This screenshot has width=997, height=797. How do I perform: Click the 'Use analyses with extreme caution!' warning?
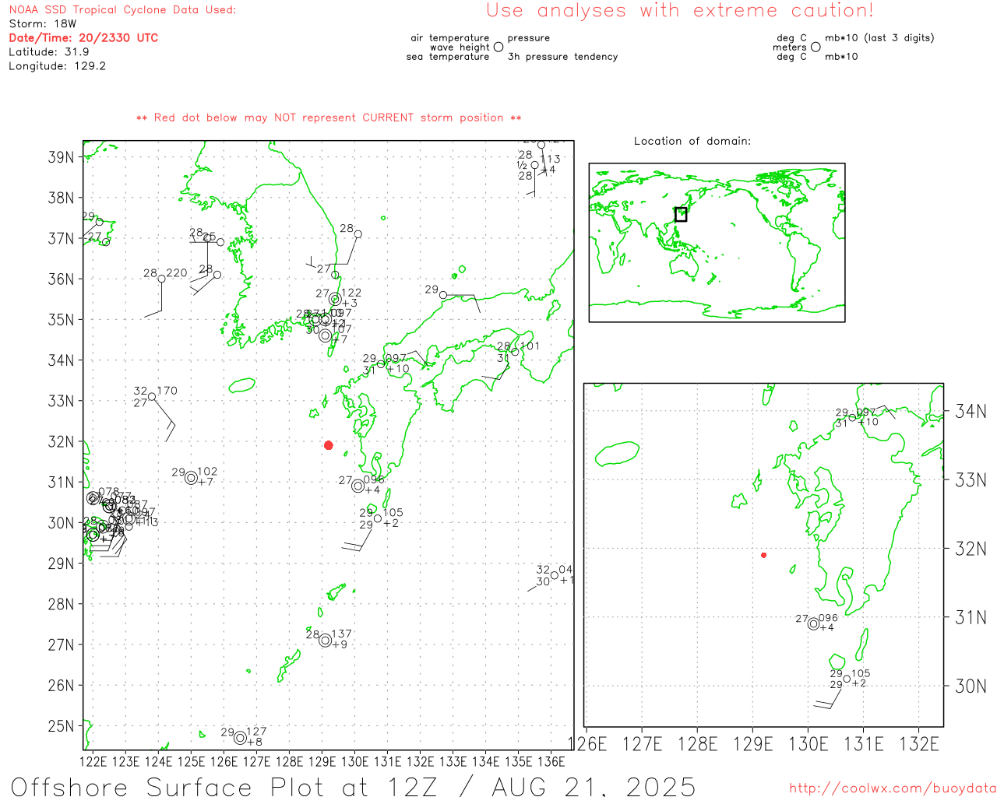coord(680,11)
